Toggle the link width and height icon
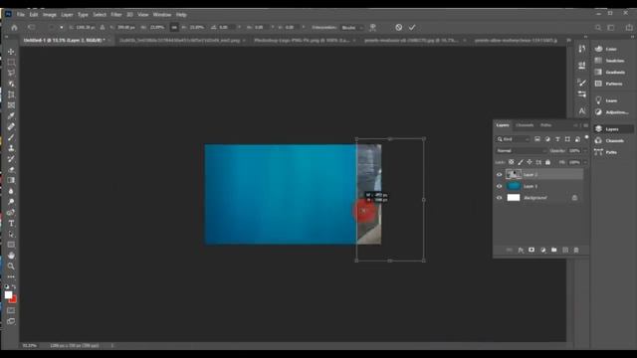The width and height of the screenshot is (637, 358). [174, 27]
